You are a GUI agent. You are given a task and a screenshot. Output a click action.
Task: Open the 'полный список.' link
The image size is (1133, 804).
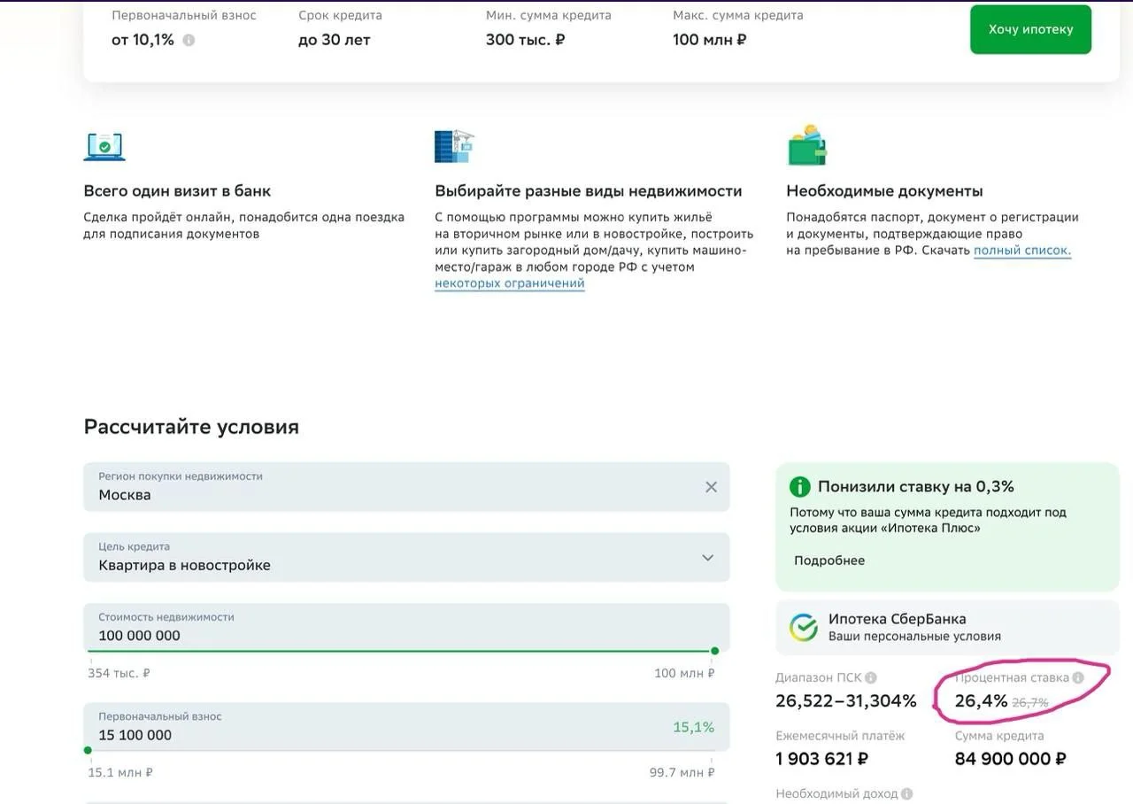pos(1022,251)
